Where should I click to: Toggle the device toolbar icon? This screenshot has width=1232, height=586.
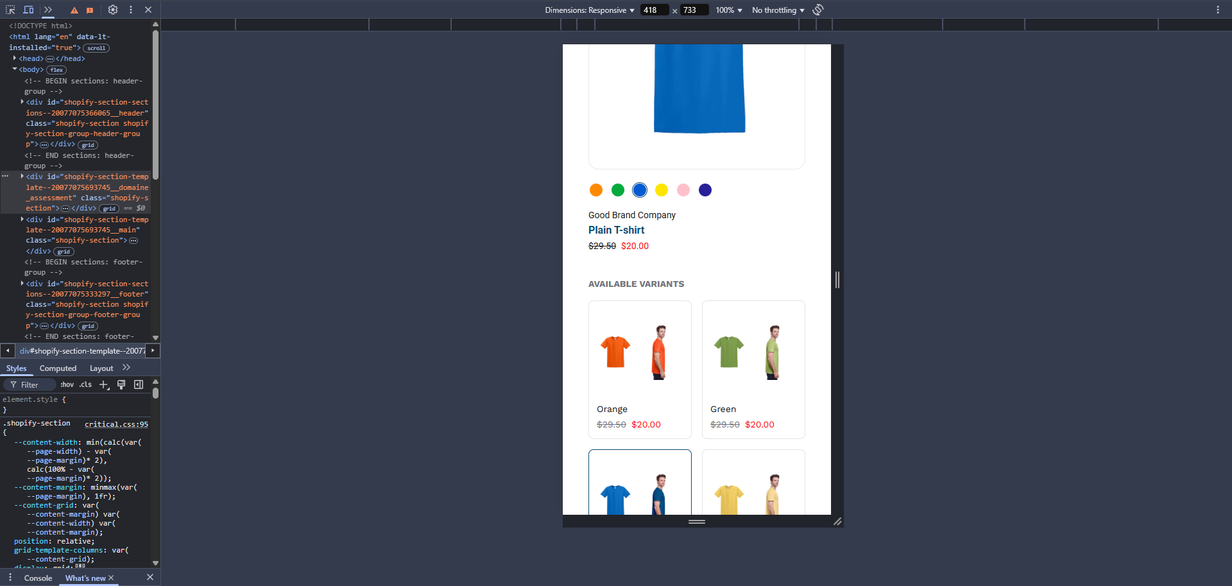tap(29, 10)
